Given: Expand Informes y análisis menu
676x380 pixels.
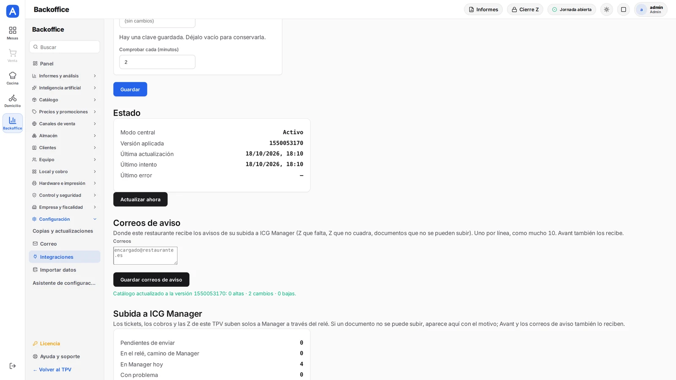Looking at the screenshot, I should pyautogui.click(x=65, y=76).
